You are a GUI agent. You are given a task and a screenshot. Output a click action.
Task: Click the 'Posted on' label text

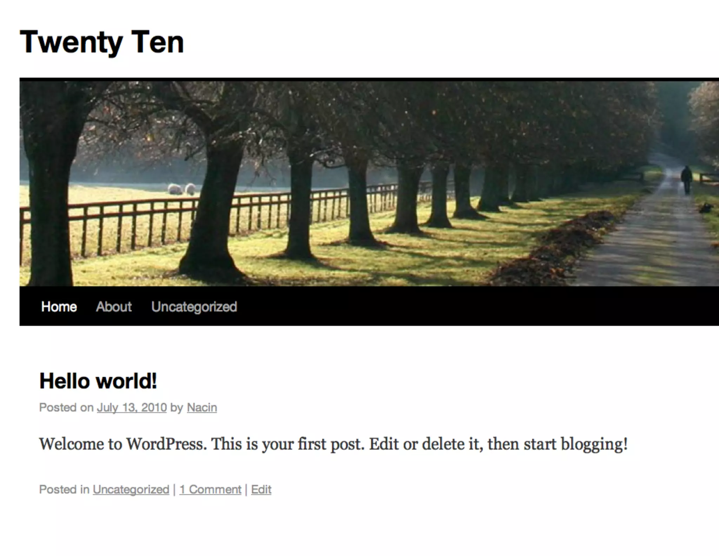click(x=66, y=408)
